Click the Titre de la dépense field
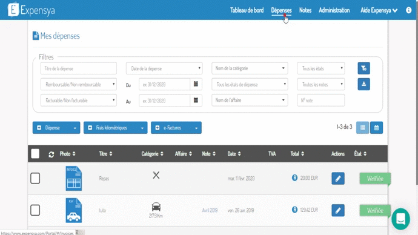 pos(79,68)
